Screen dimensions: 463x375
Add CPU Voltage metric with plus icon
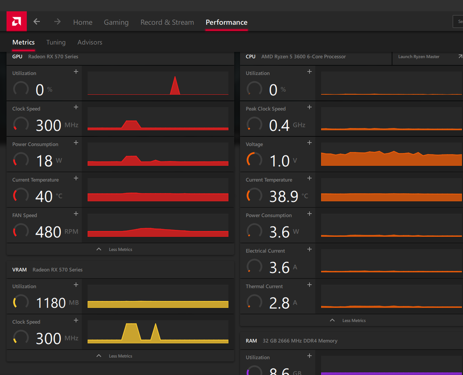pos(310,142)
